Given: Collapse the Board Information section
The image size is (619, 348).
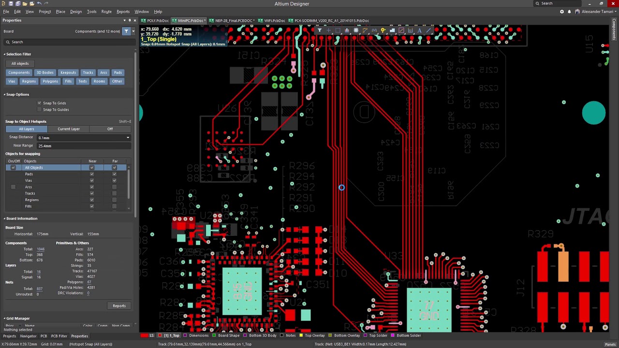Looking at the screenshot, I should (4, 218).
